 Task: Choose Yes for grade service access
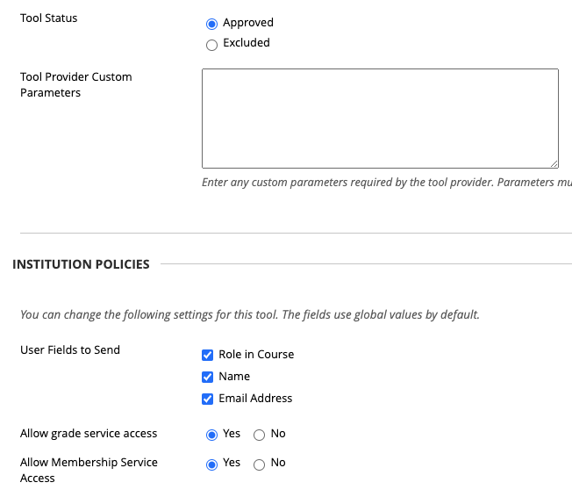pyautogui.click(x=211, y=435)
